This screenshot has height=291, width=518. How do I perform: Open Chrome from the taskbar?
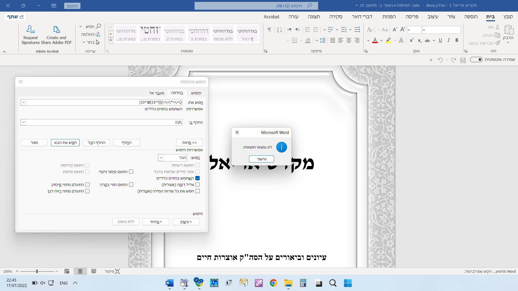[273, 283]
